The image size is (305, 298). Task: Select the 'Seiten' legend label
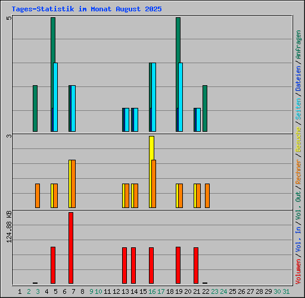click(x=298, y=108)
